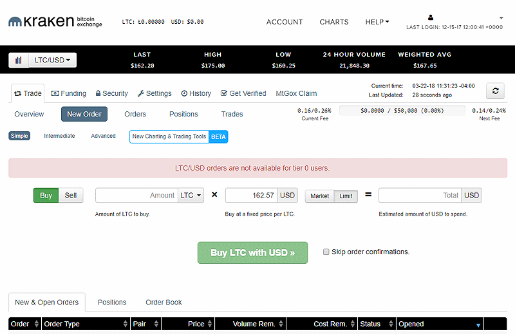The width and height of the screenshot is (515, 334).
Task: Sort by the Opened column
Action: pos(440,324)
